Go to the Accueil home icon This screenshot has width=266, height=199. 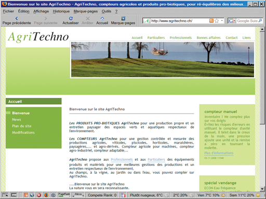click(x=102, y=19)
